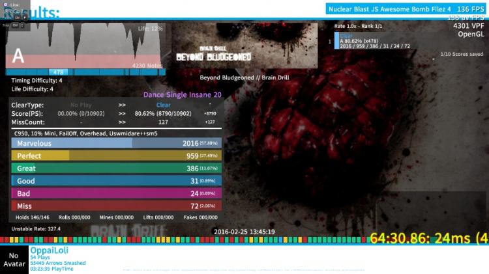The width and height of the screenshot is (489, 274).
Task: Click the OppaiLoli player name
Action: point(49,250)
